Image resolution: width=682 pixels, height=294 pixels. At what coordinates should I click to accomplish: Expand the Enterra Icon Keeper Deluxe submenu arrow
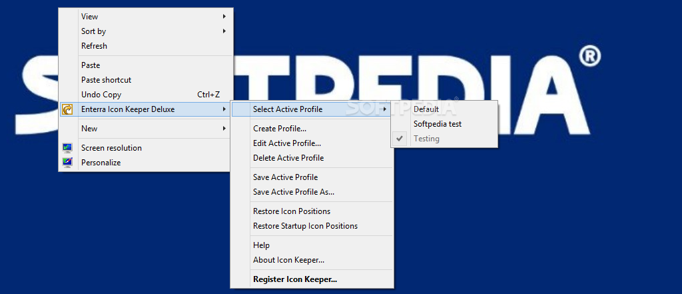click(224, 109)
